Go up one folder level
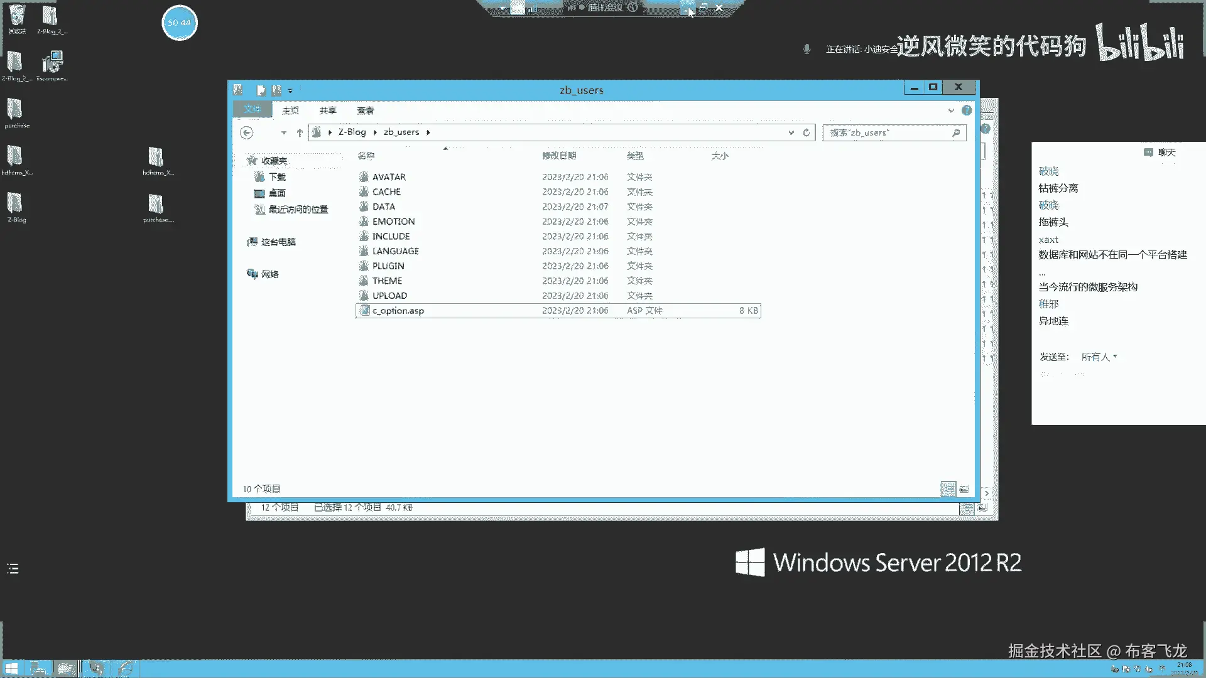The image size is (1206, 678). (300, 132)
